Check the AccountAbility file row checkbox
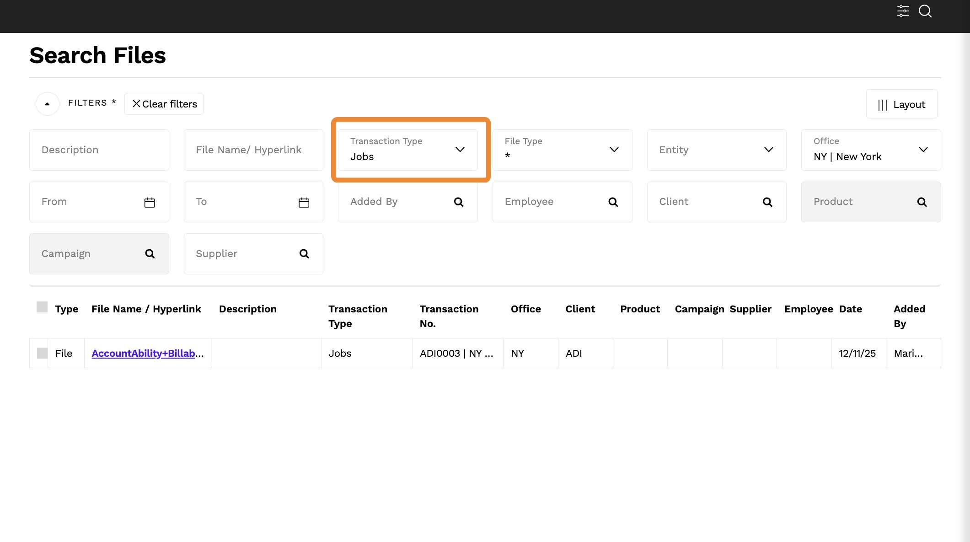 pyautogui.click(x=42, y=353)
